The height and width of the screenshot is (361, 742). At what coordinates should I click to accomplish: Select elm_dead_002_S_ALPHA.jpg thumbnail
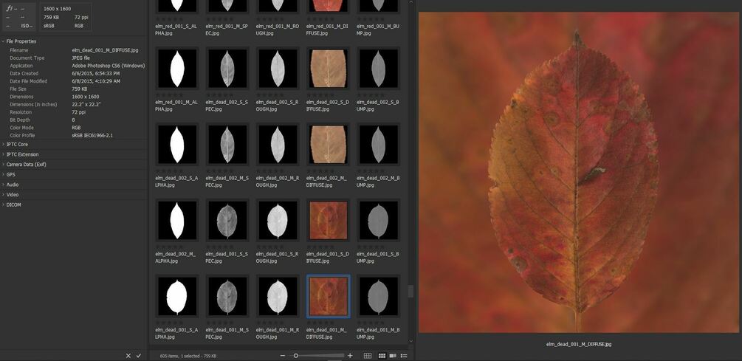(177, 145)
